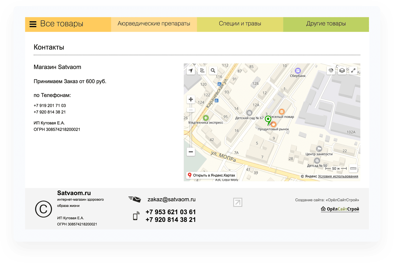
Task: Open the Другие товары tab
Action: pos(326,24)
